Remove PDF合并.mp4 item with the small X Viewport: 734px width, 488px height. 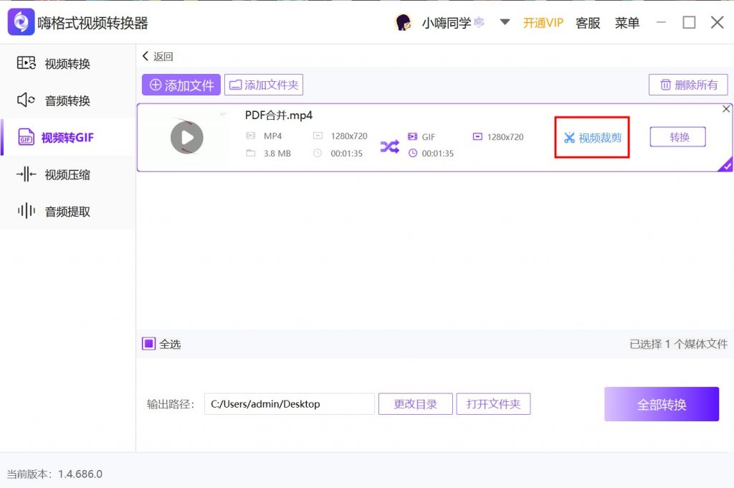click(726, 109)
